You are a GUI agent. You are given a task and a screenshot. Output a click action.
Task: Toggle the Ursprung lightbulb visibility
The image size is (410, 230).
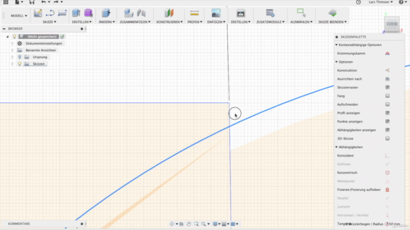(19, 57)
